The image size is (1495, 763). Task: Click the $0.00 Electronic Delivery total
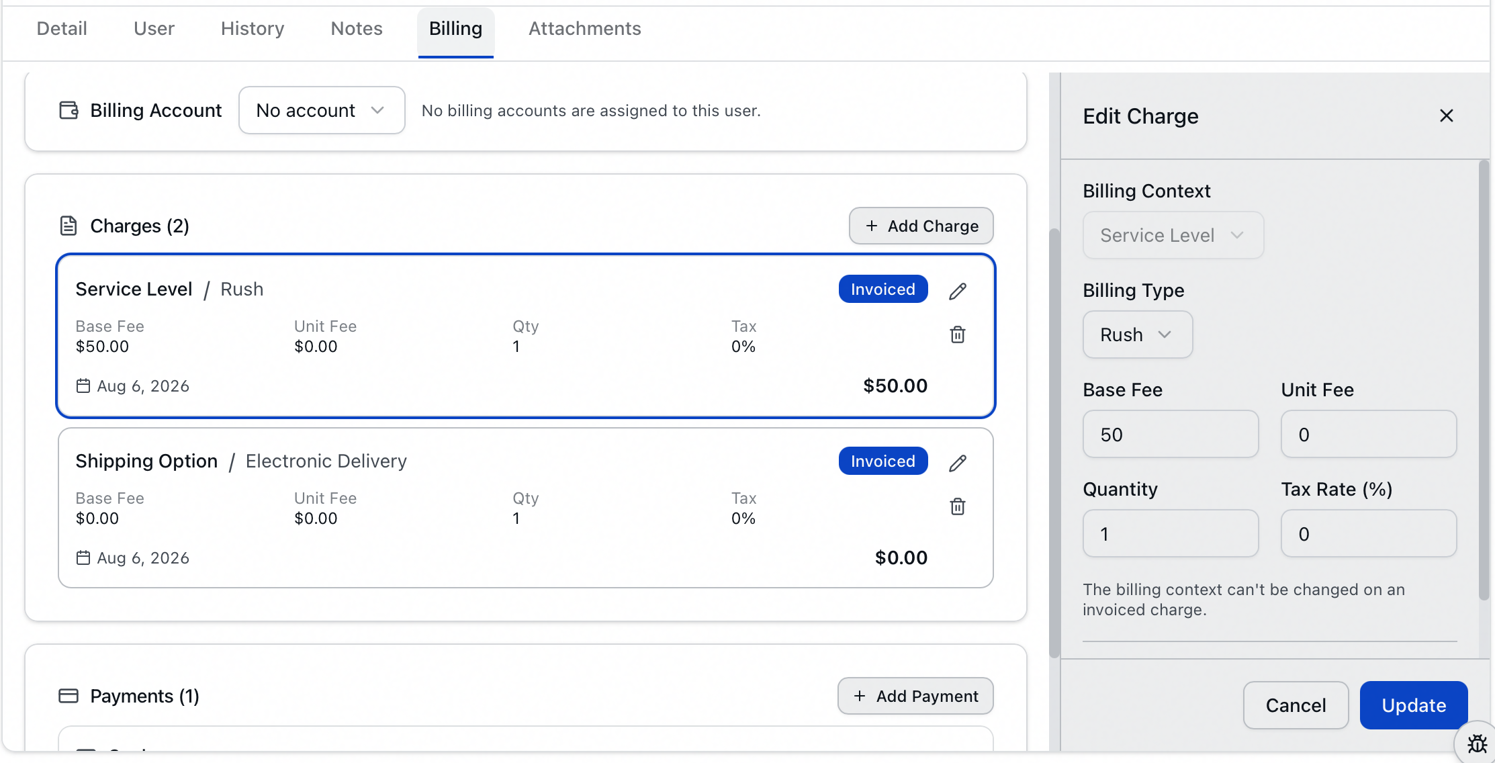pyautogui.click(x=901, y=557)
